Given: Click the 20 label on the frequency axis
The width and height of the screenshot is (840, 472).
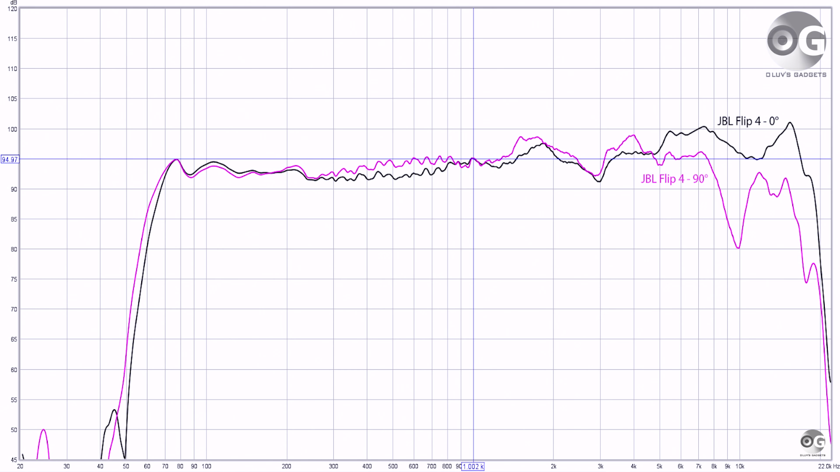Looking at the screenshot, I should pyautogui.click(x=20, y=466).
